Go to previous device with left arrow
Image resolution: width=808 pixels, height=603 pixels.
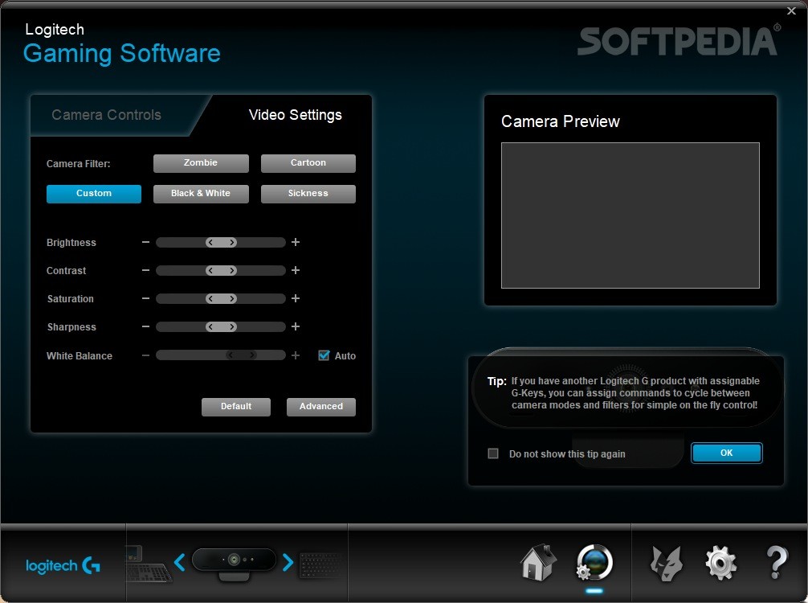180,562
